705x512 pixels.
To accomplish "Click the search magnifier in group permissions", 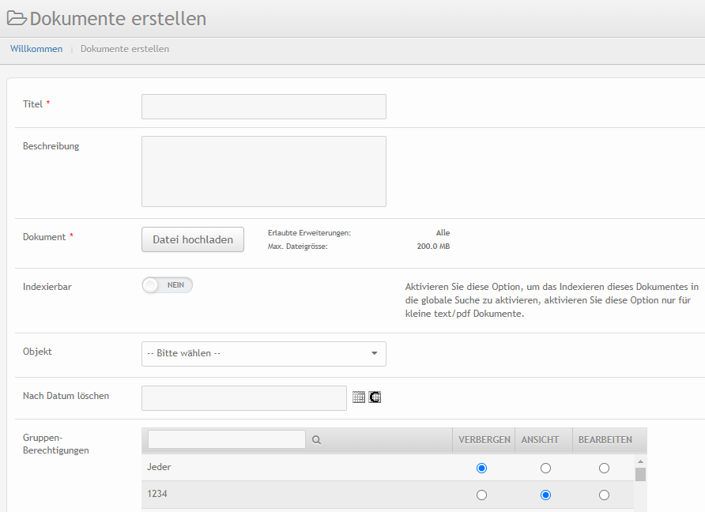I will click(316, 440).
